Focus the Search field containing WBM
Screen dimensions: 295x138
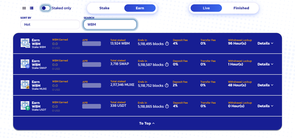click(x=110, y=24)
